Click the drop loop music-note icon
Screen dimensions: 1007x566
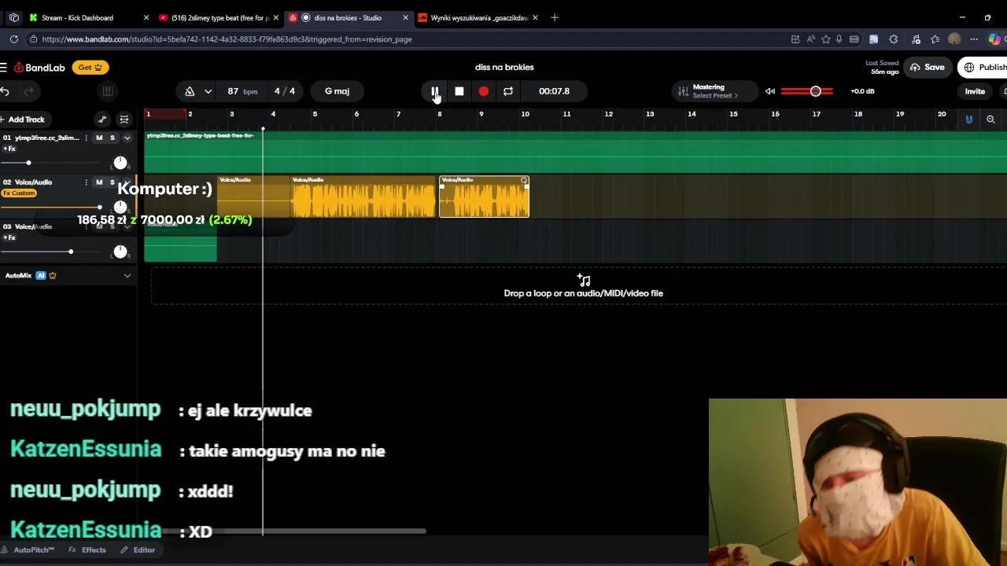coord(584,280)
